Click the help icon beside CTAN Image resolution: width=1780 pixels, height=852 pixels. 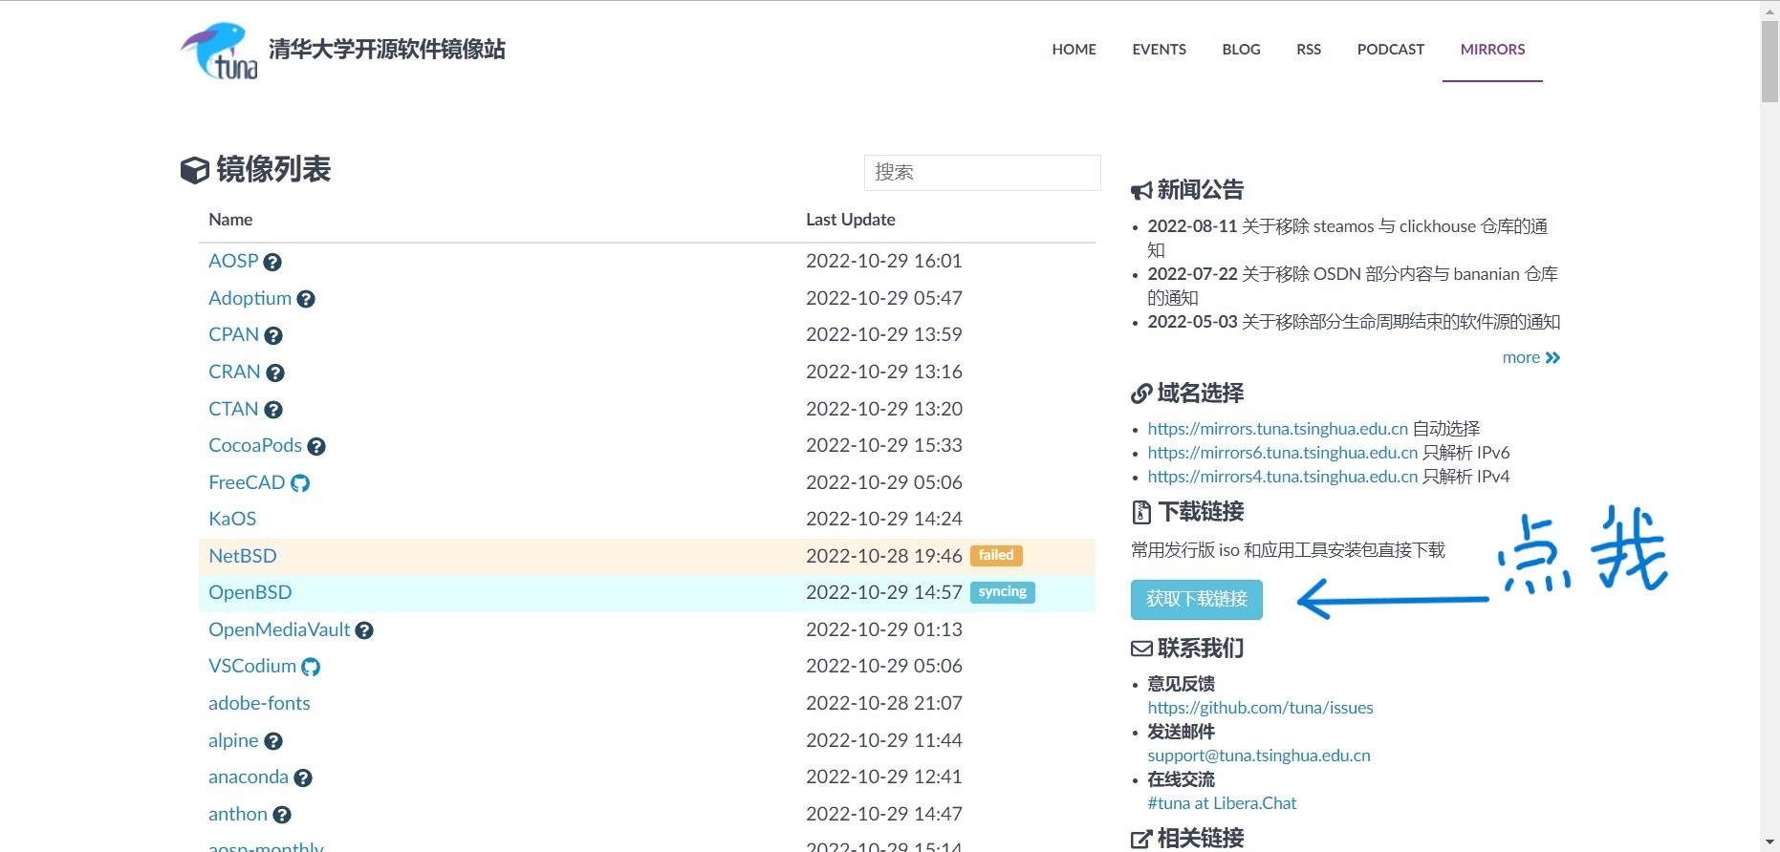tap(273, 410)
